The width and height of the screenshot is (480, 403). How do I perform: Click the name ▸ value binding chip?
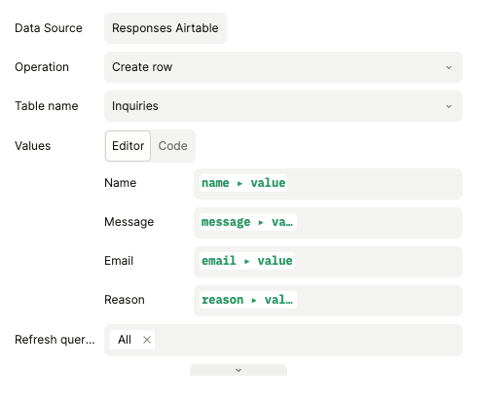[x=243, y=183]
